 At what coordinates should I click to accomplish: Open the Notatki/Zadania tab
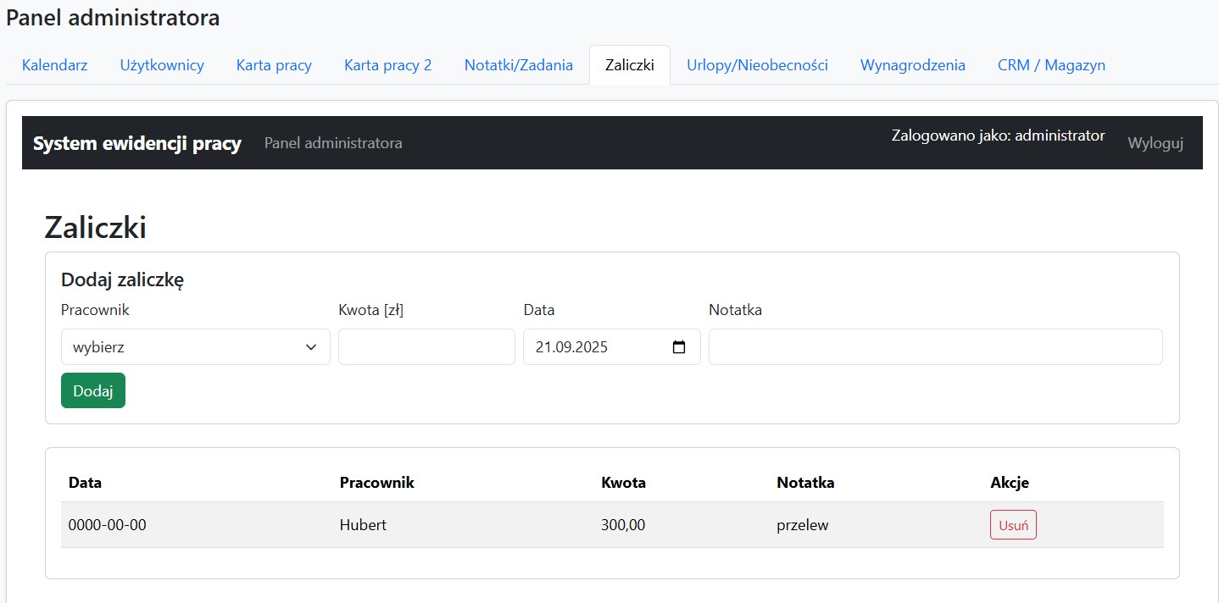click(518, 65)
